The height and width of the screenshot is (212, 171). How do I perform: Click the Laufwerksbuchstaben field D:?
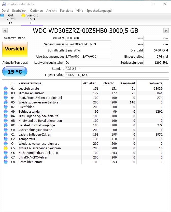click(88, 63)
